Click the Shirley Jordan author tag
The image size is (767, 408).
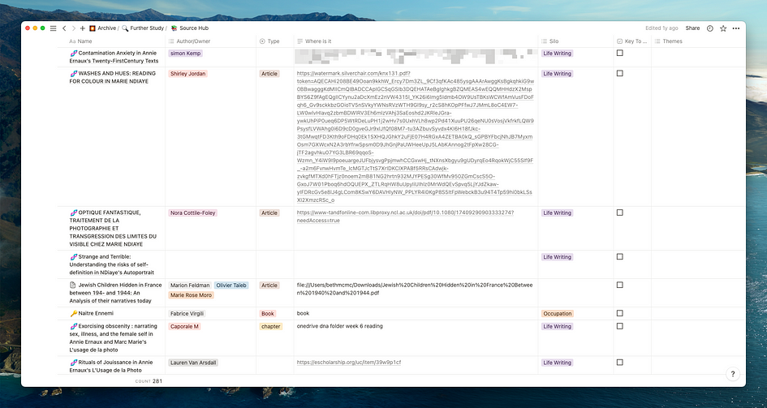click(x=188, y=74)
